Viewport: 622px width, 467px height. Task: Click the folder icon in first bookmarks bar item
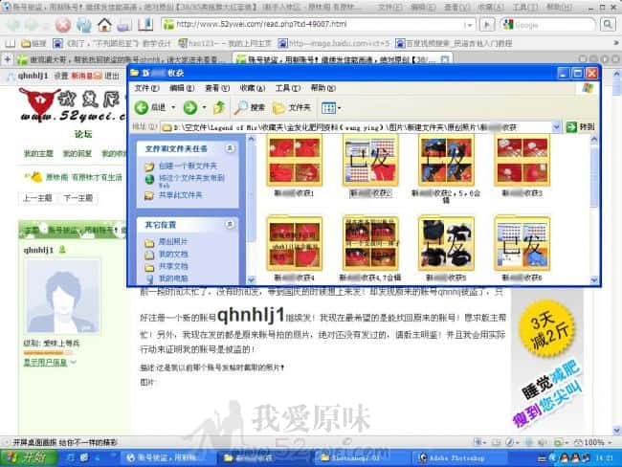point(26,43)
